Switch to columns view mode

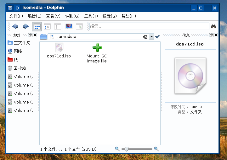pos(58,26)
